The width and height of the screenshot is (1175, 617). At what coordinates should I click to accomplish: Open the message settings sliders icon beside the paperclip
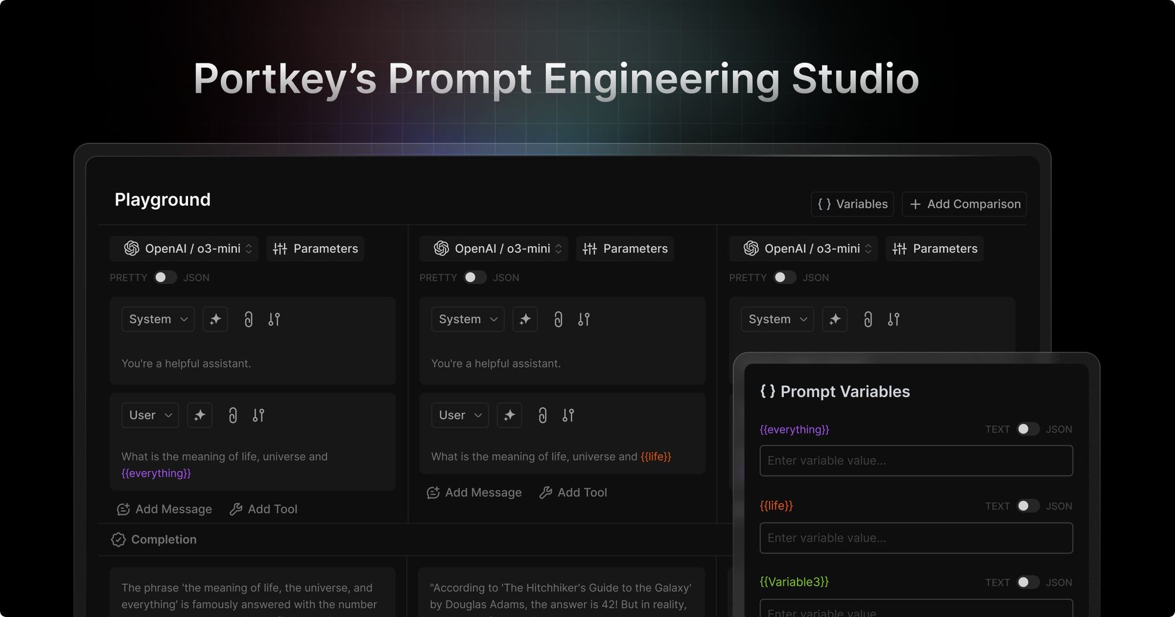coord(258,415)
